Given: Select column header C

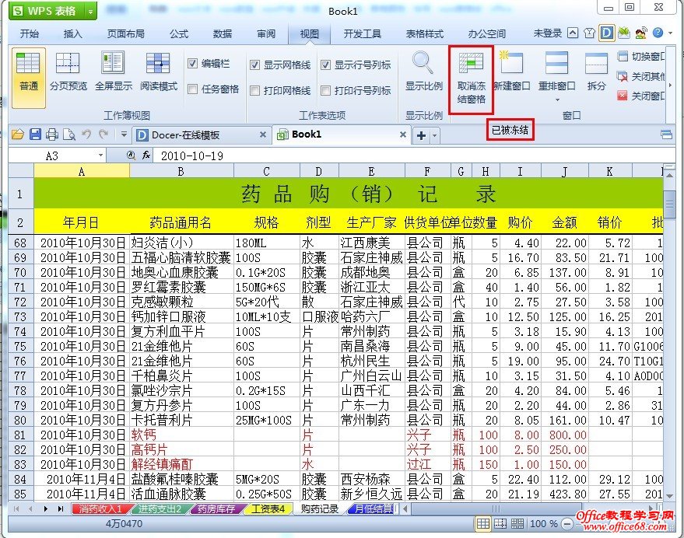Looking at the screenshot, I should (x=267, y=171).
